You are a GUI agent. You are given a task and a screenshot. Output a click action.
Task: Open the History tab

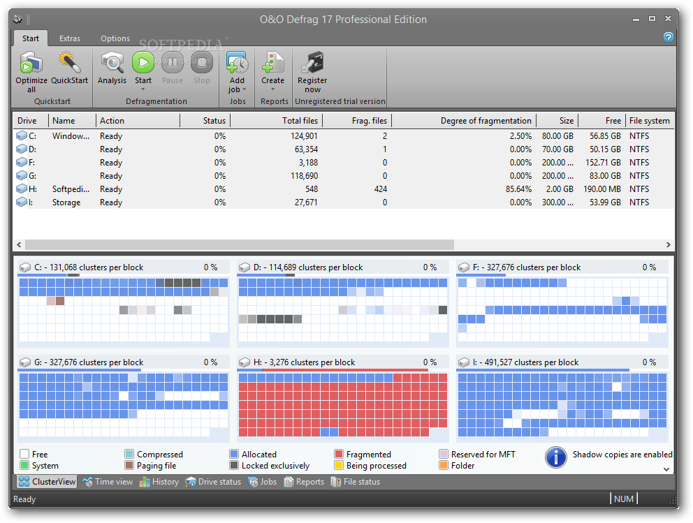click(159, 482)
